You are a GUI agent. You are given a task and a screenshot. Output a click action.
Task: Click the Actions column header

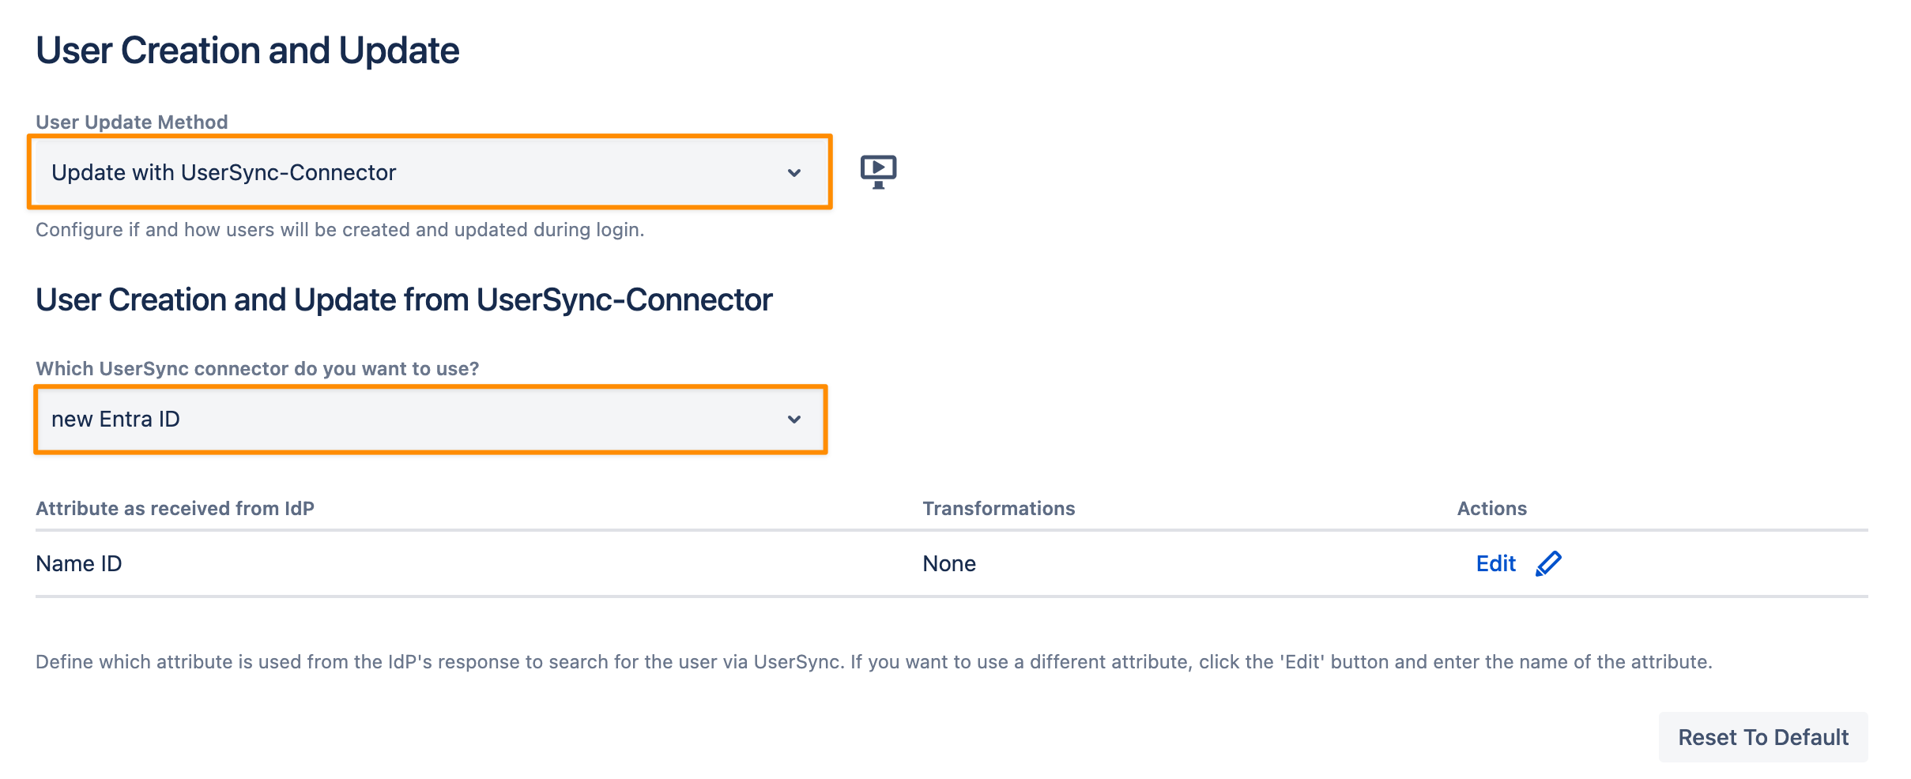click(1491, 508)
